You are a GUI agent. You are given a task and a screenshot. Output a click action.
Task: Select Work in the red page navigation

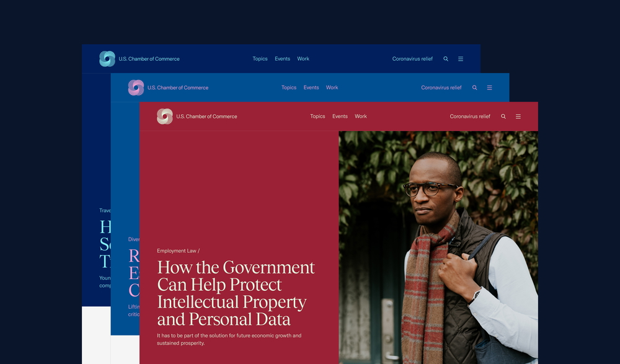coord(361,117)
